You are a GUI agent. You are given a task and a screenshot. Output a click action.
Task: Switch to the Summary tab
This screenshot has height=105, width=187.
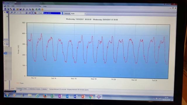point(19,89)
